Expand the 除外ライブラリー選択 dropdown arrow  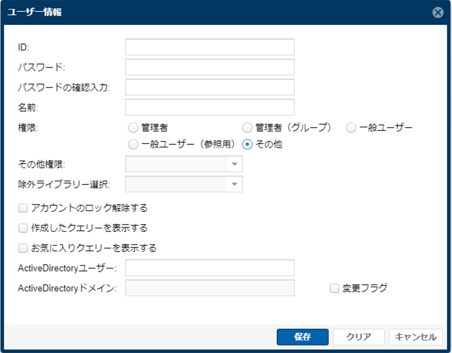click(235, 184)
